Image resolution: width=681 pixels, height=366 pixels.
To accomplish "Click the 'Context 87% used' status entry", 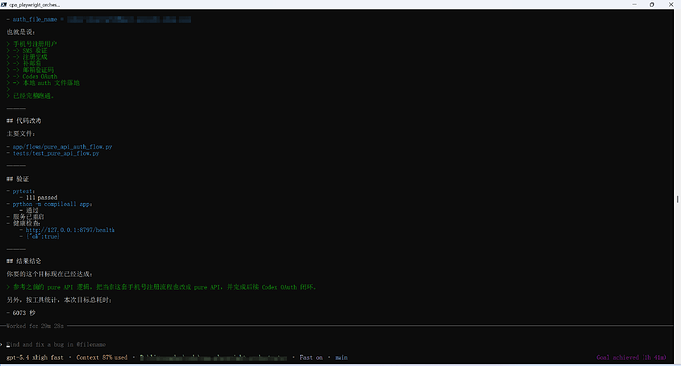I will (102, 358).
